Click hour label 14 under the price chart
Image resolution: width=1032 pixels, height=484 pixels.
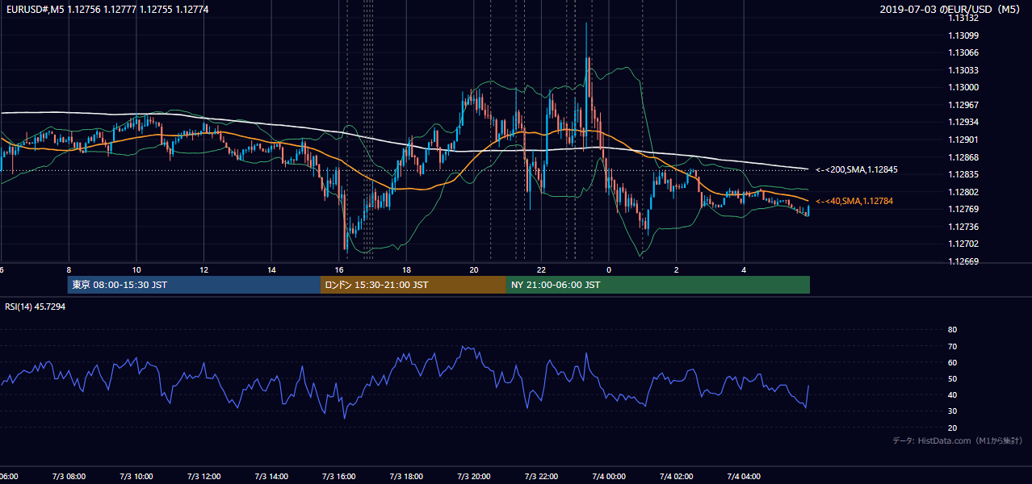tap(272, 269)
